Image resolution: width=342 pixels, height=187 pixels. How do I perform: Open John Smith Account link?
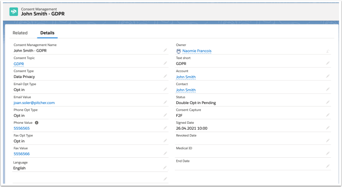(186, 77)
